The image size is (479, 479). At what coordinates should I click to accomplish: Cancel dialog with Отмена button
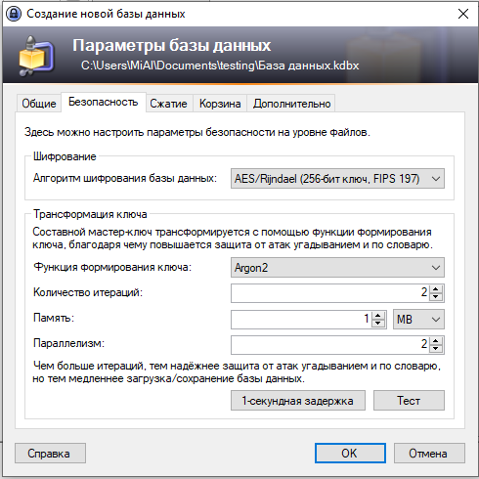pyautogui.click(x=429, y=454)
